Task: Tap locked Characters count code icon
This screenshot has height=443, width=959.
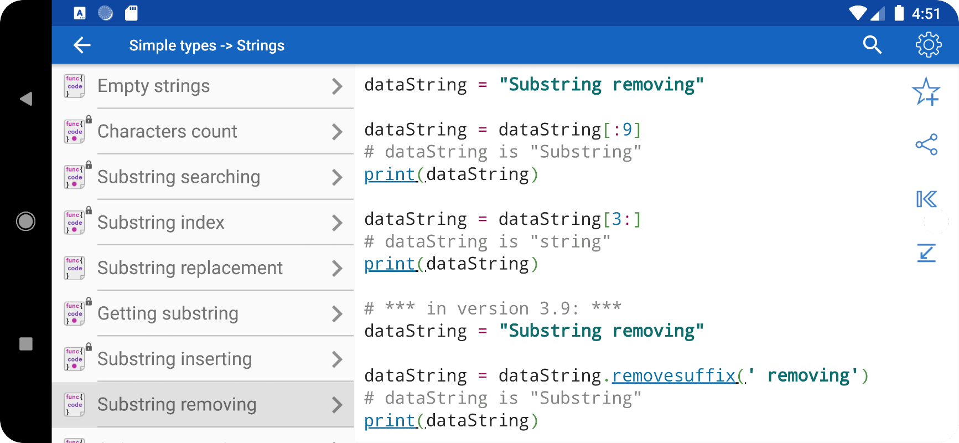Action: point(75,132)
